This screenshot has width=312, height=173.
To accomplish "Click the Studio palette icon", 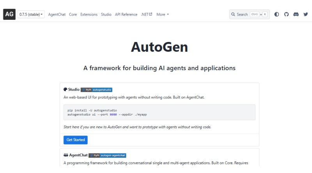I will click(65, 89).
